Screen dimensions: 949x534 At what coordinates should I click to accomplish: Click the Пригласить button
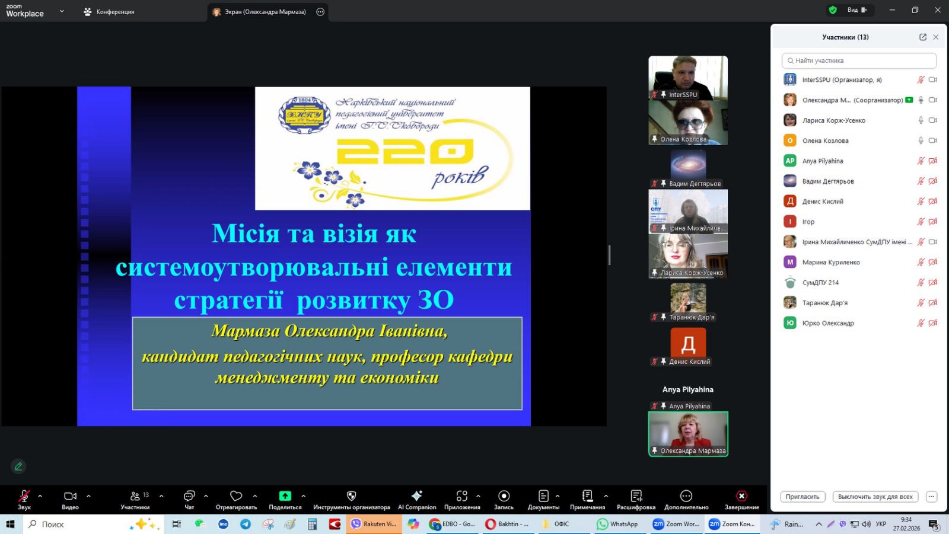tap(802, 497)
